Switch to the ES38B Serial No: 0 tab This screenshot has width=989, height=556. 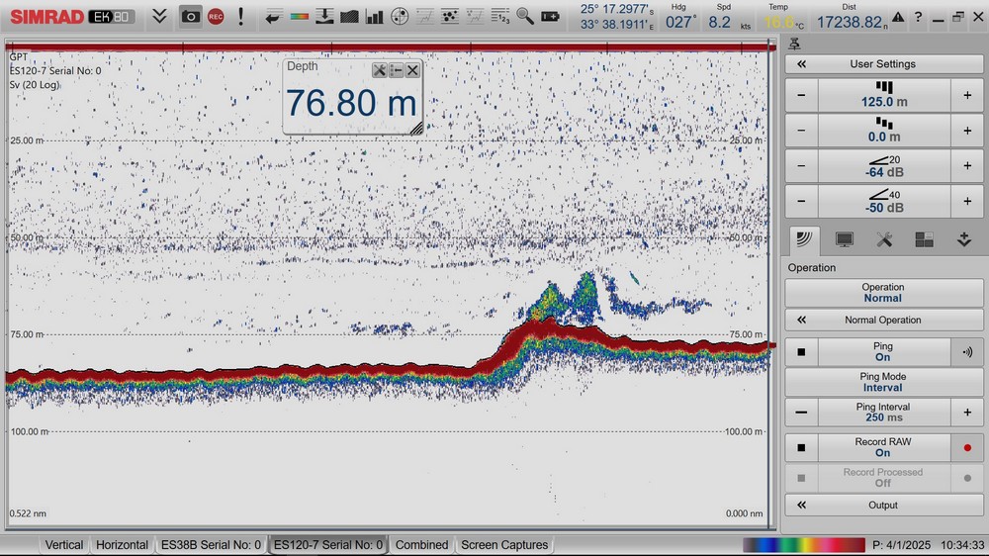pyautogui.click(x=211, y=545)
